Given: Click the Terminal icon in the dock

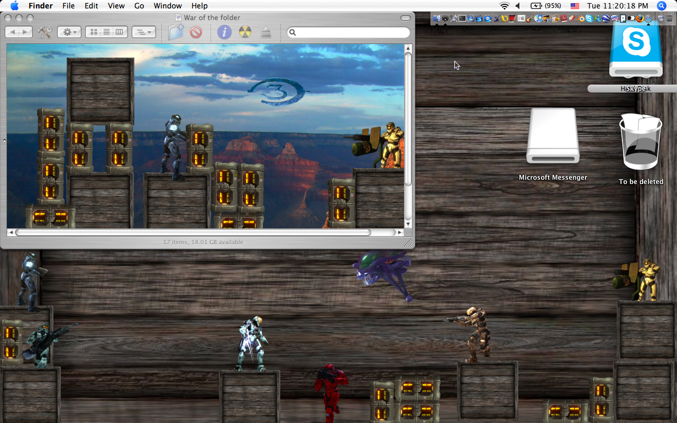Looking at the screenshot, I should (462, 19).
